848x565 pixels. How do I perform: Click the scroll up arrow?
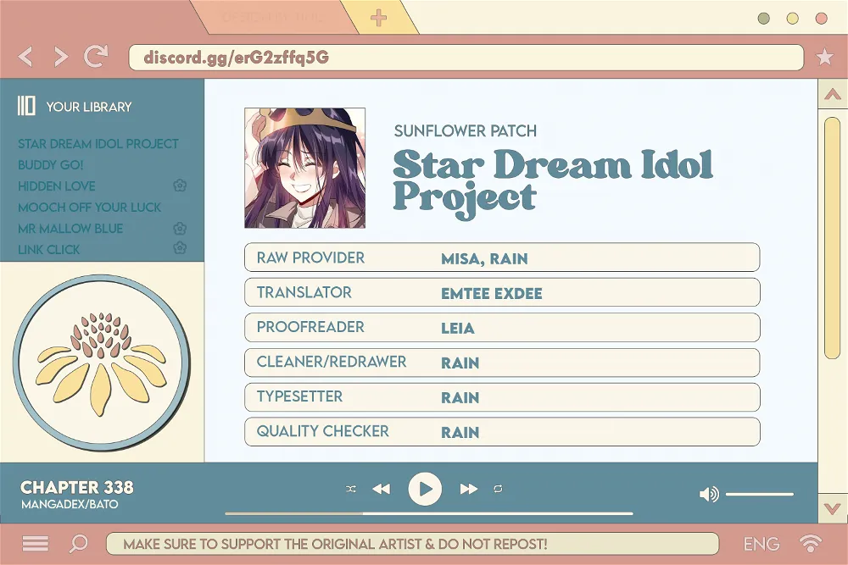point(833,95)
